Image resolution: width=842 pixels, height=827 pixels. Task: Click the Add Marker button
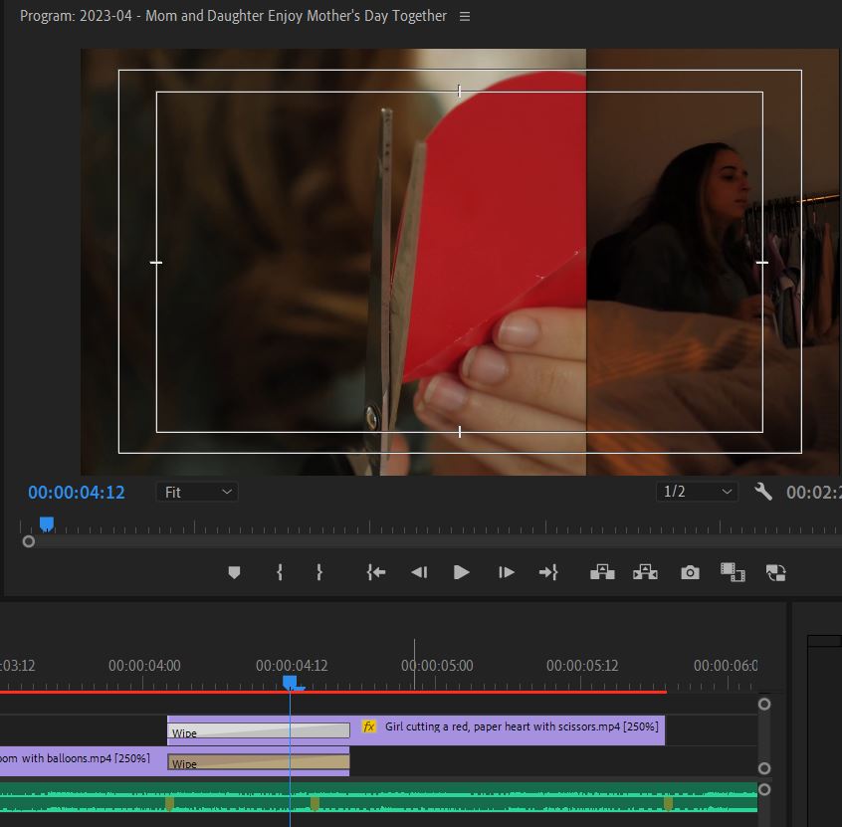[x=234, y=572]
